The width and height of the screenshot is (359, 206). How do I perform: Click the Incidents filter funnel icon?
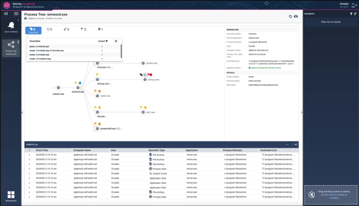(x=351, y=14)
